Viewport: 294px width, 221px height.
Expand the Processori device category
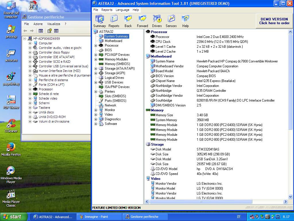click(30, 89)
